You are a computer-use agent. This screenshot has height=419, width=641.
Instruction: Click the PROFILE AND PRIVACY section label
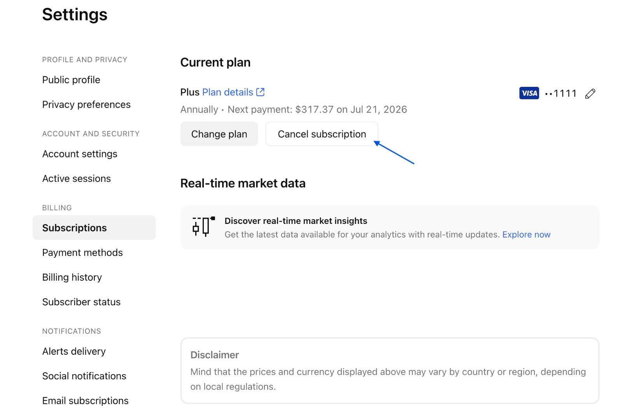(85, 60)
